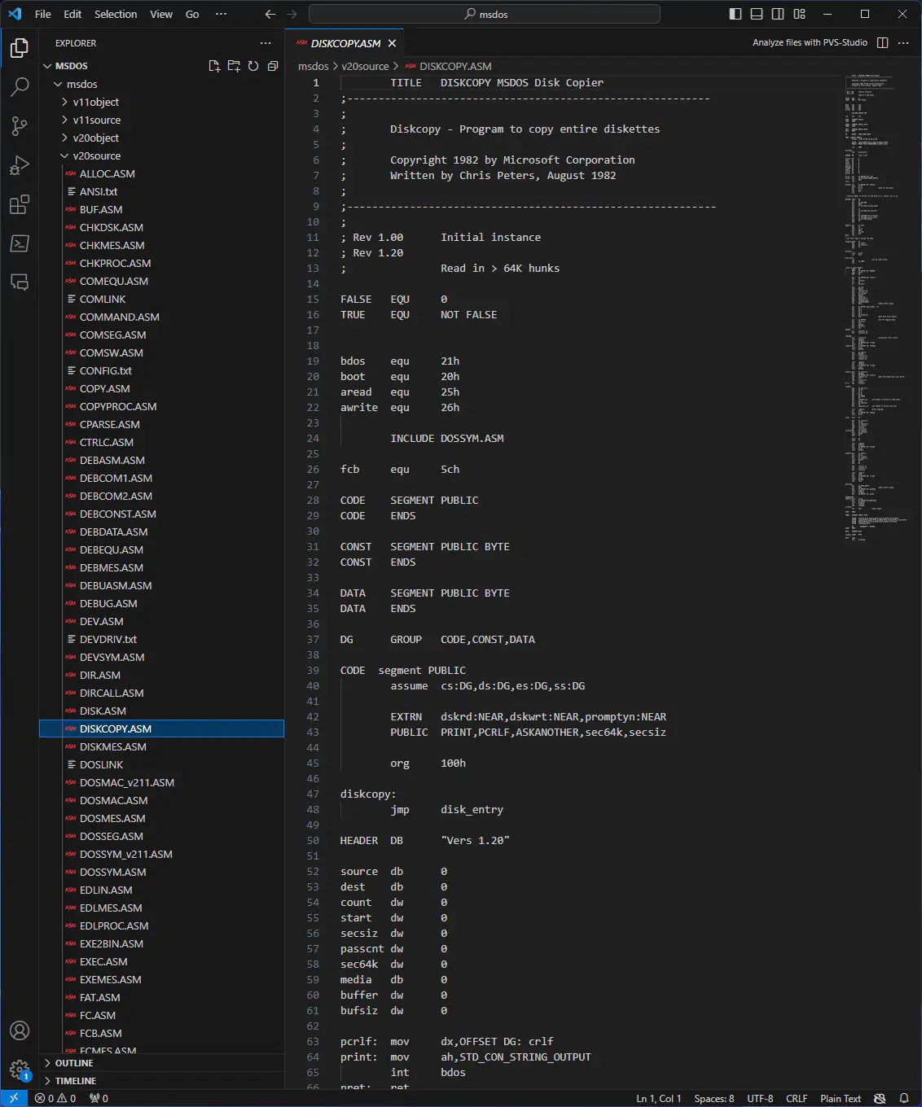Open the Source Control view icon
Image resolution: width=922 pixels, height=1107 pixels.
click(x=20, y=125)
